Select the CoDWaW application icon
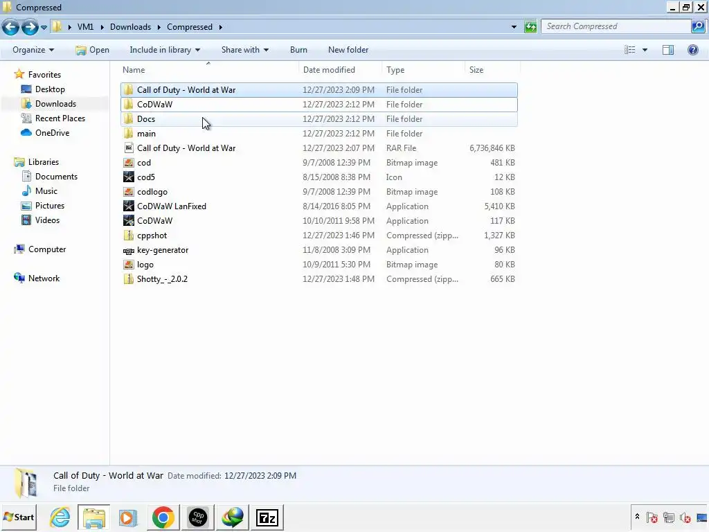The image size is (709, 532). 128,221
